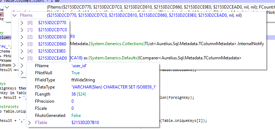Expand array item [0]
The image size is (275, 129).
tap(22, 23)
